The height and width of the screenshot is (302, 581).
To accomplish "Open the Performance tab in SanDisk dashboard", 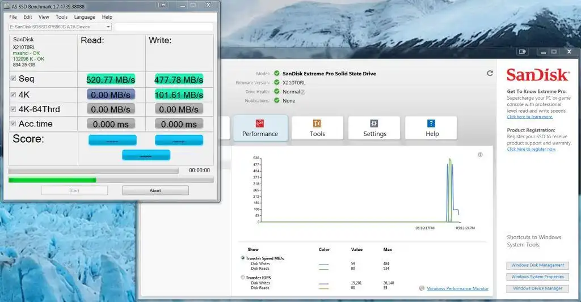I will click(x=260, y=128).
